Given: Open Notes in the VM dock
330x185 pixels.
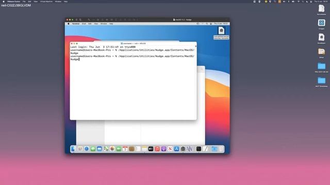Looking at the screenshot, I should click(x=144, y=149).
